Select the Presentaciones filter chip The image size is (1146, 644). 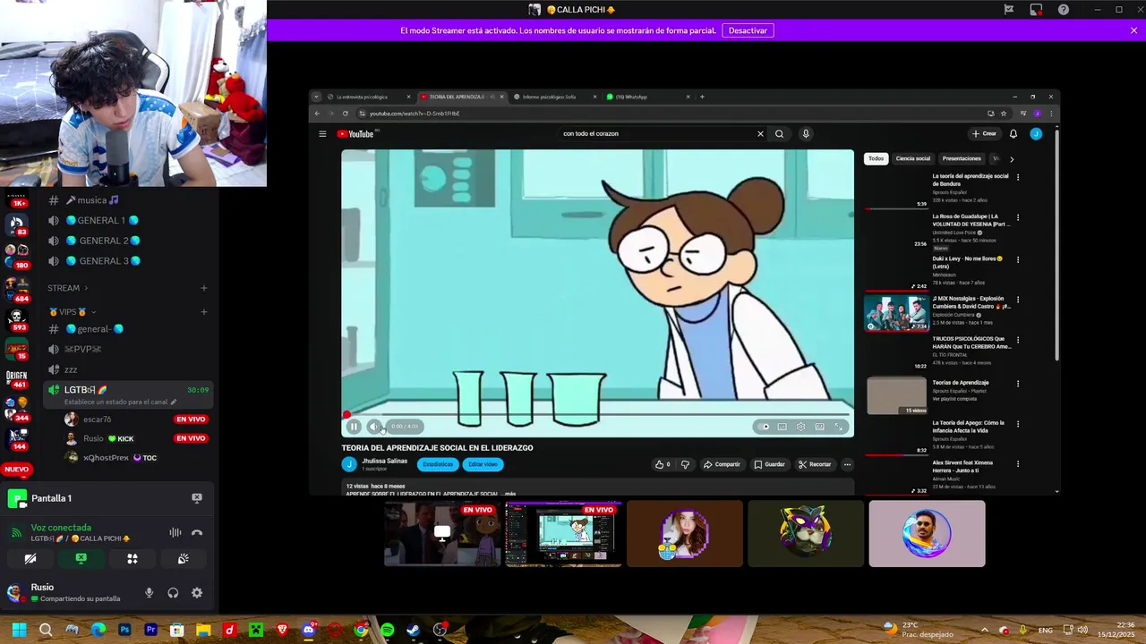962,158
